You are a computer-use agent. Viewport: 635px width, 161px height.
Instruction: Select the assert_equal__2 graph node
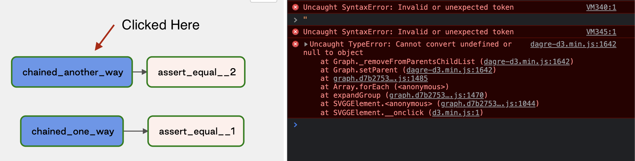click(196, 72)
